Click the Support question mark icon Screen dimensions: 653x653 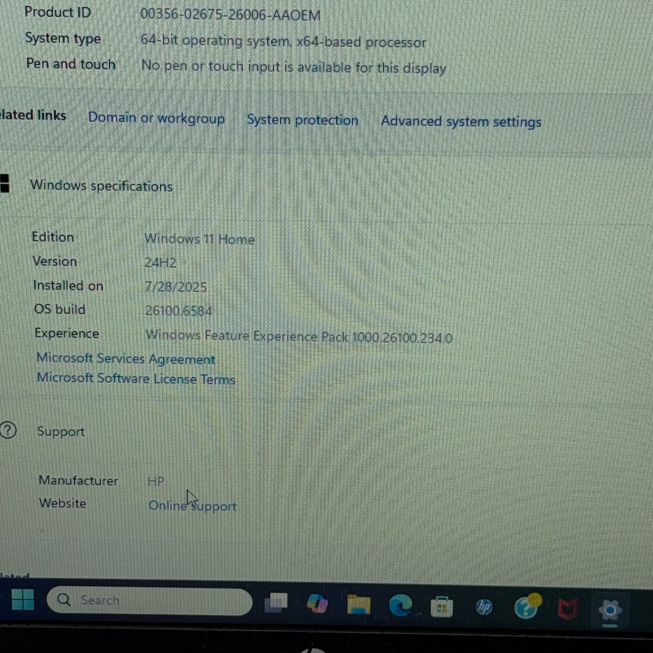coord(8,431)
